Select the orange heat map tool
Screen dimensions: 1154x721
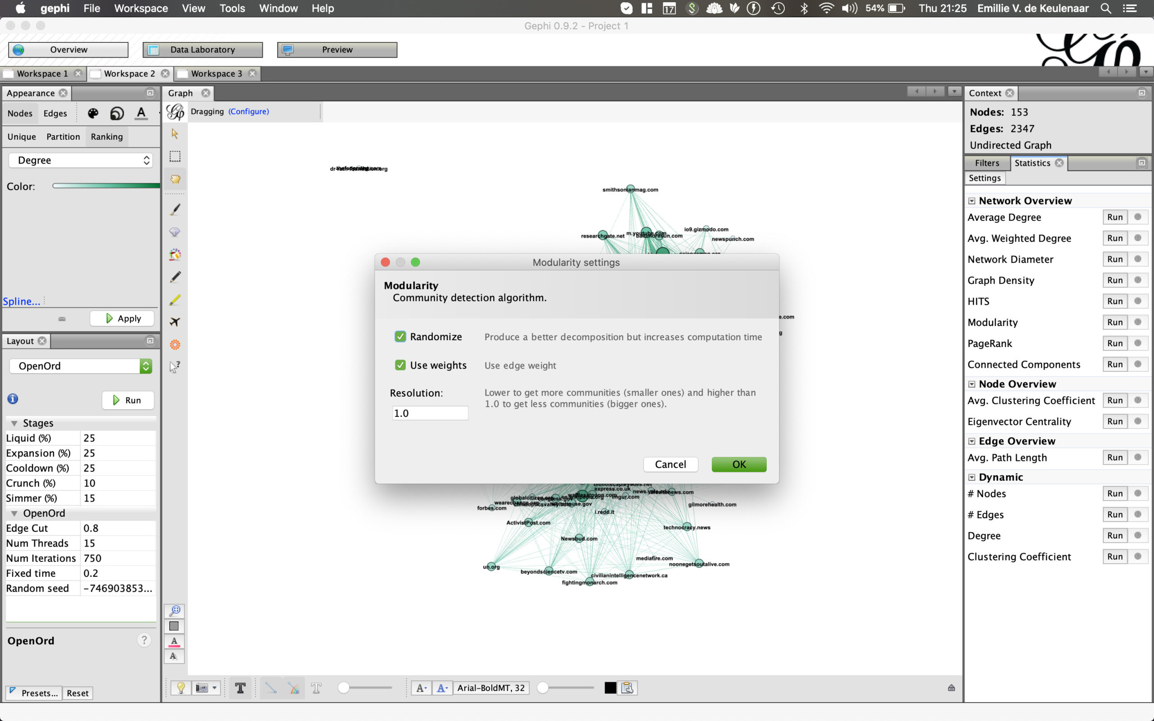tap(175, 345)
